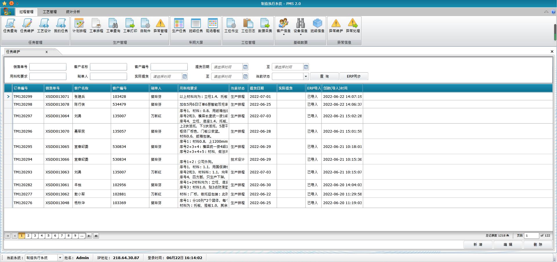
Task: Click the 新增 add button
Action: pyautogui.click(x=478, y=245)
